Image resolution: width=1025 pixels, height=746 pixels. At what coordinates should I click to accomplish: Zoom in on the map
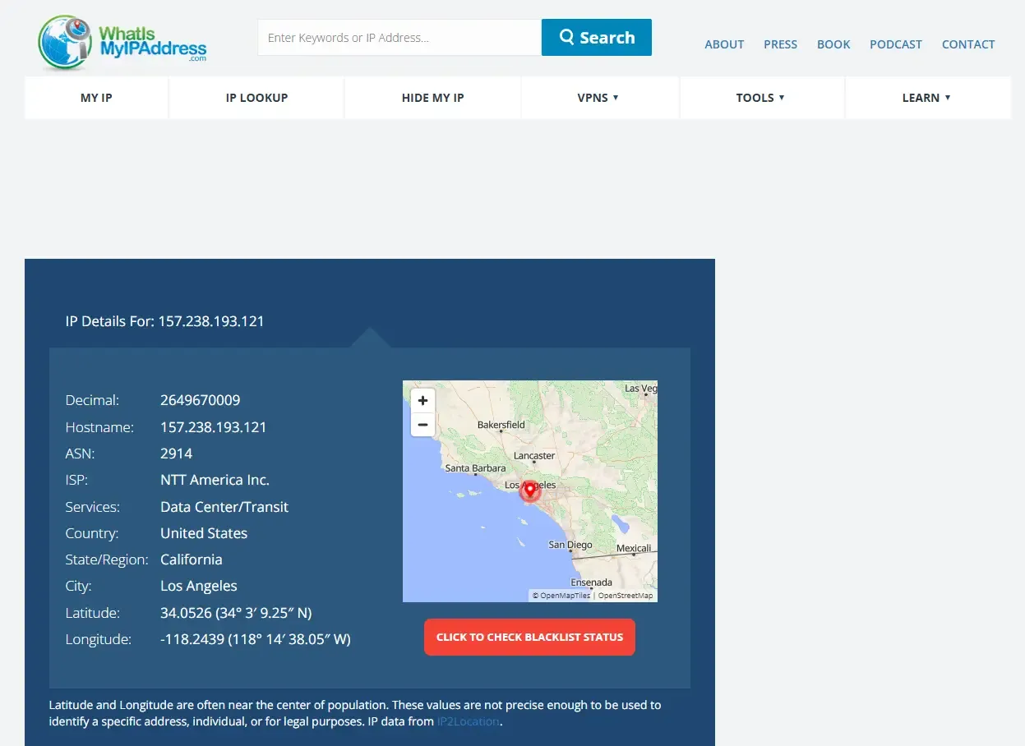click(422, 401)
